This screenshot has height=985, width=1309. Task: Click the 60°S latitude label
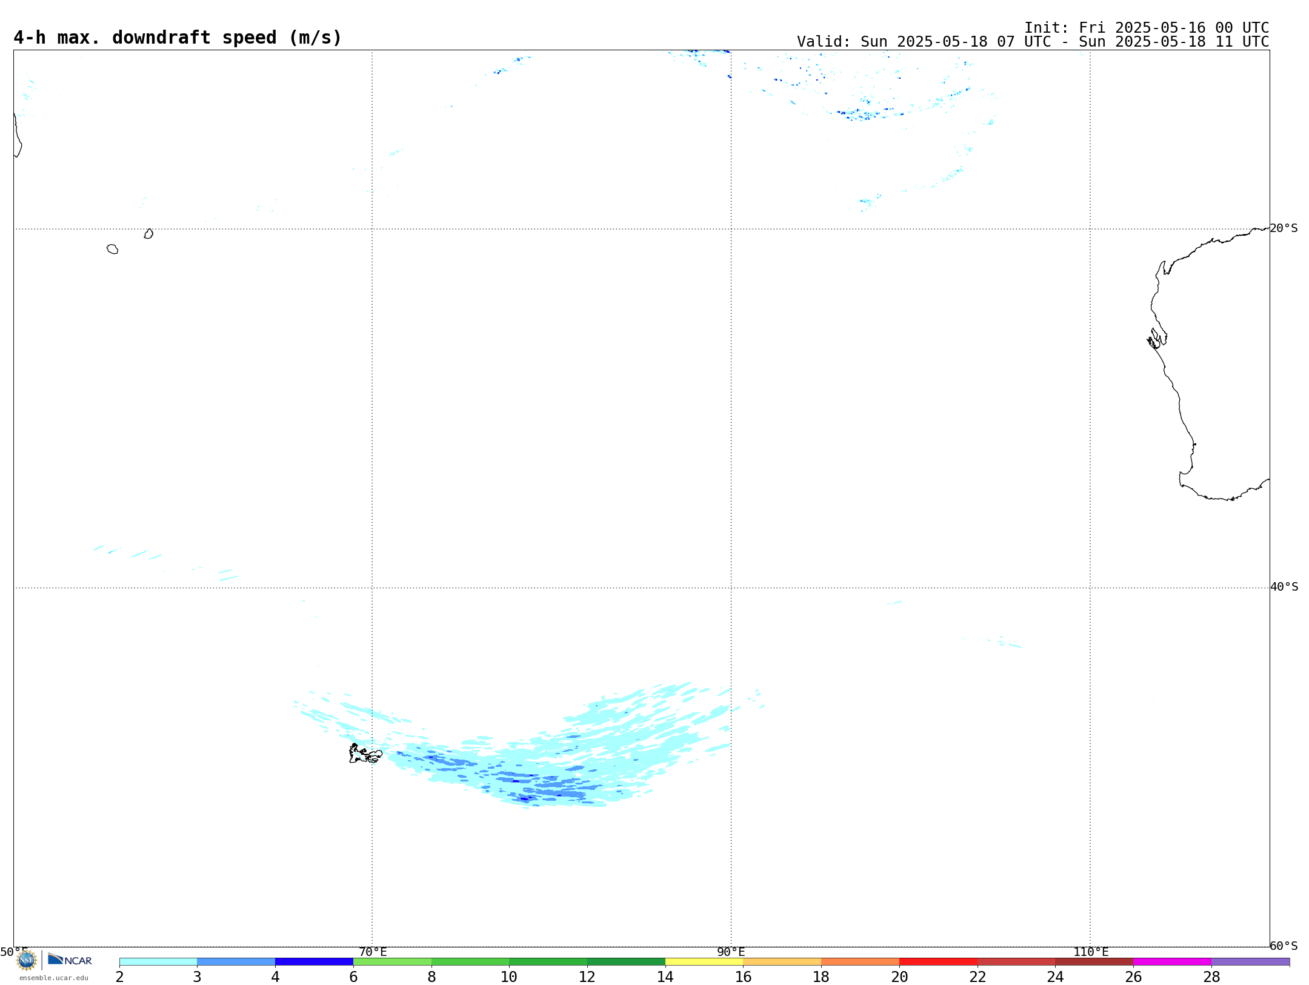(1284, 946)
